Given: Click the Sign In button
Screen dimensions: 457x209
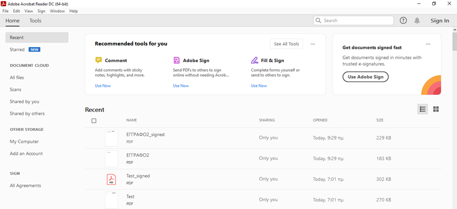Looking at the screenshot, I should coord(440,21).
